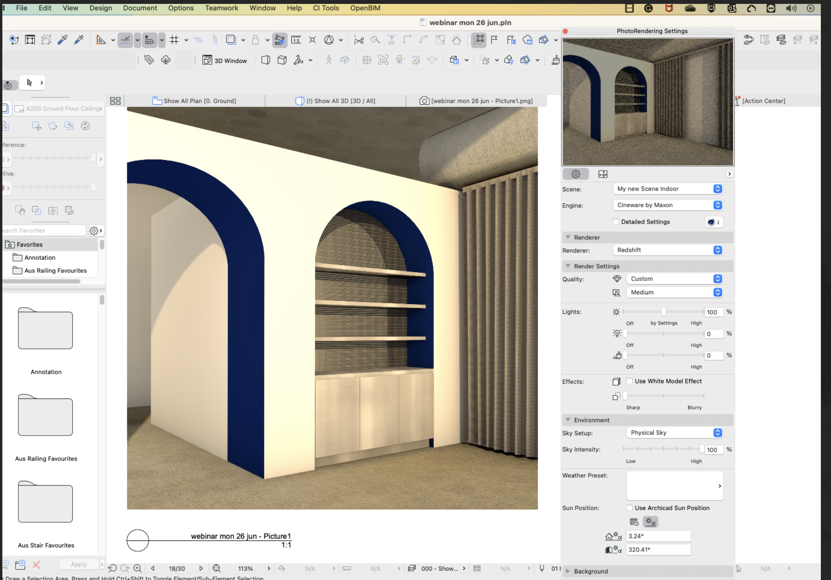
Task: Collapse the Render Settings section
Action: click(x=568, y=266)
